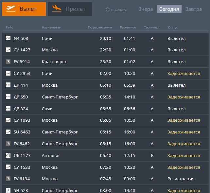Click the airline icon for flight FV 6462
Screen dimensions: 210x193
click(8, 144)
